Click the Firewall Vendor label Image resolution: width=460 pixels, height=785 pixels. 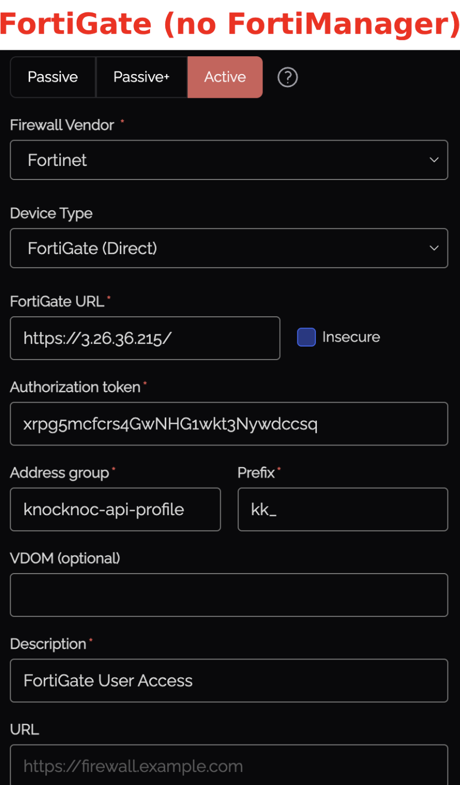click(x=62, y=125)
